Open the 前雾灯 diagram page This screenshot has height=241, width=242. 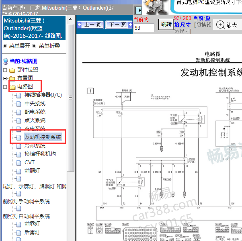coord(32,224)
